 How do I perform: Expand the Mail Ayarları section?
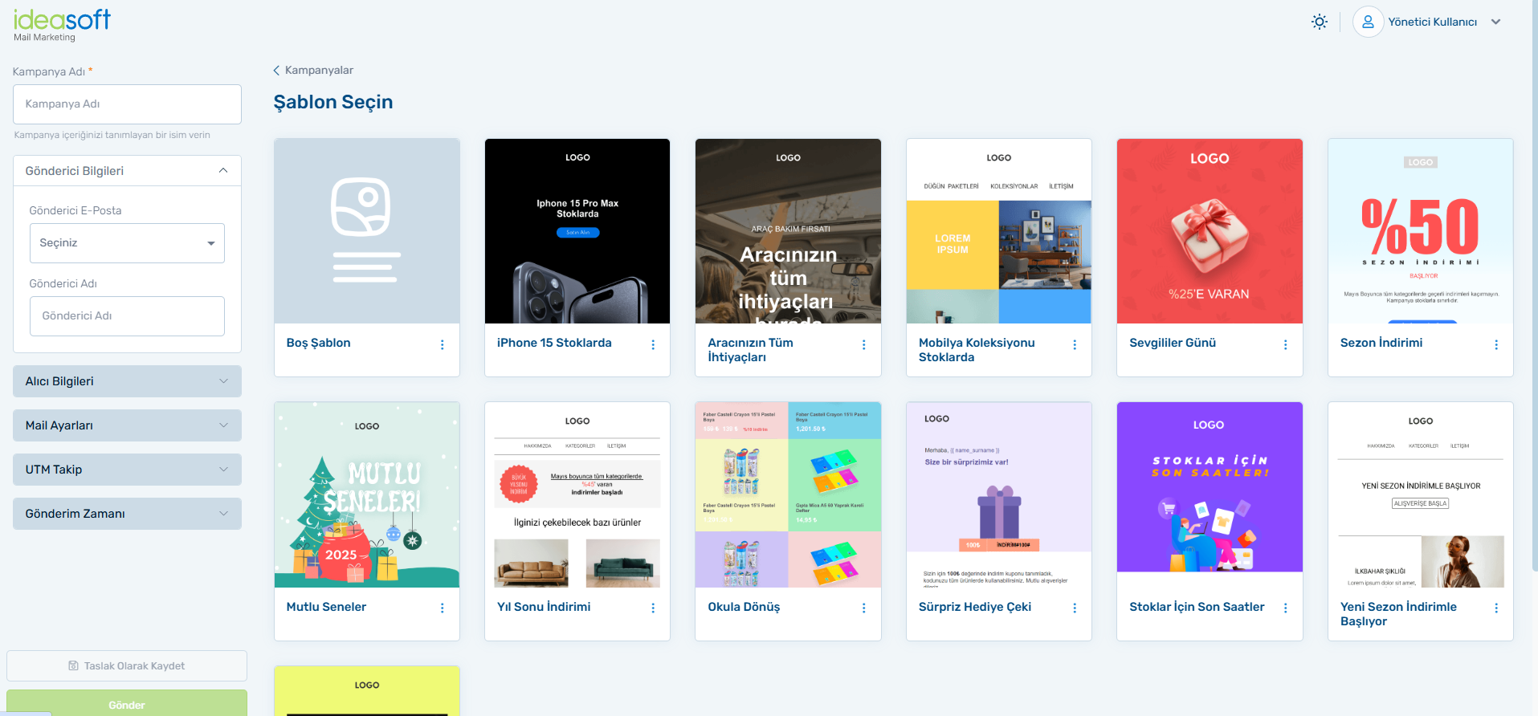point(127,425)
